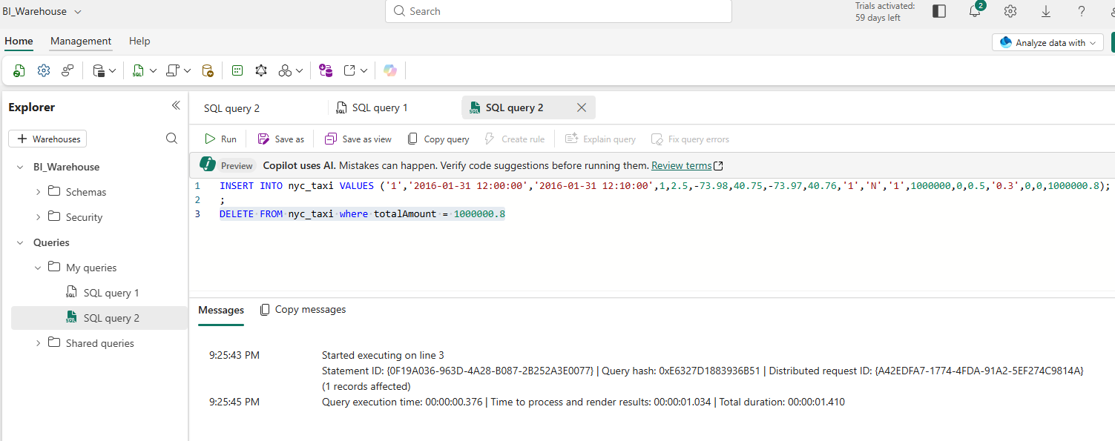
Task: Click the purple database download icon
Action: click(x=325, y=70)
